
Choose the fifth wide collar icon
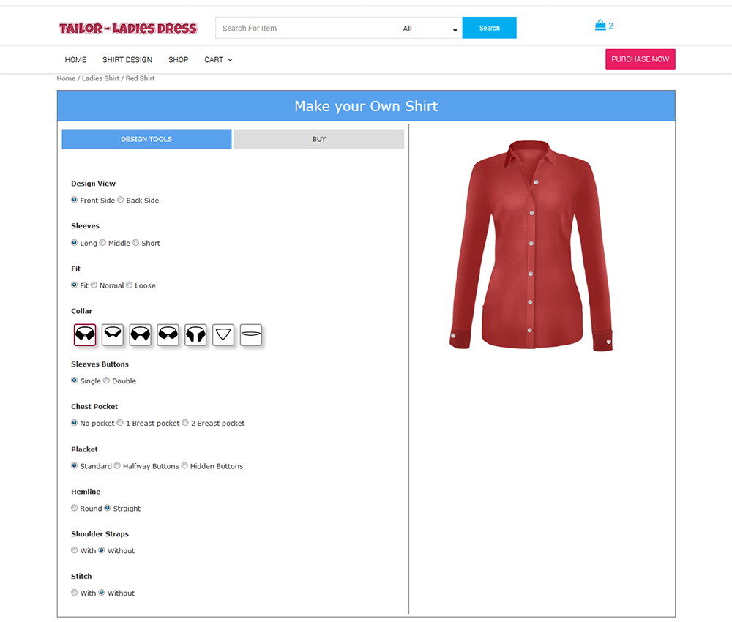tap(195, 334)
